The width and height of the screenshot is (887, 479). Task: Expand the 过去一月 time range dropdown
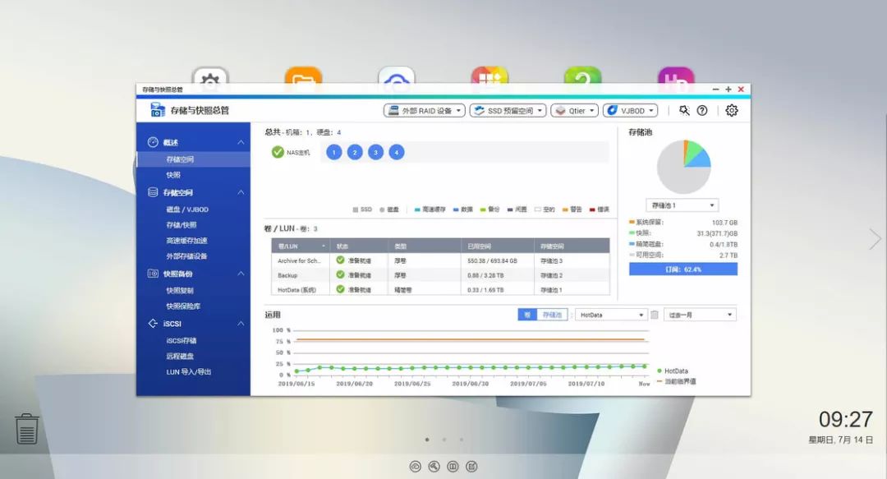pyautogui.click(x=700, y=315)
